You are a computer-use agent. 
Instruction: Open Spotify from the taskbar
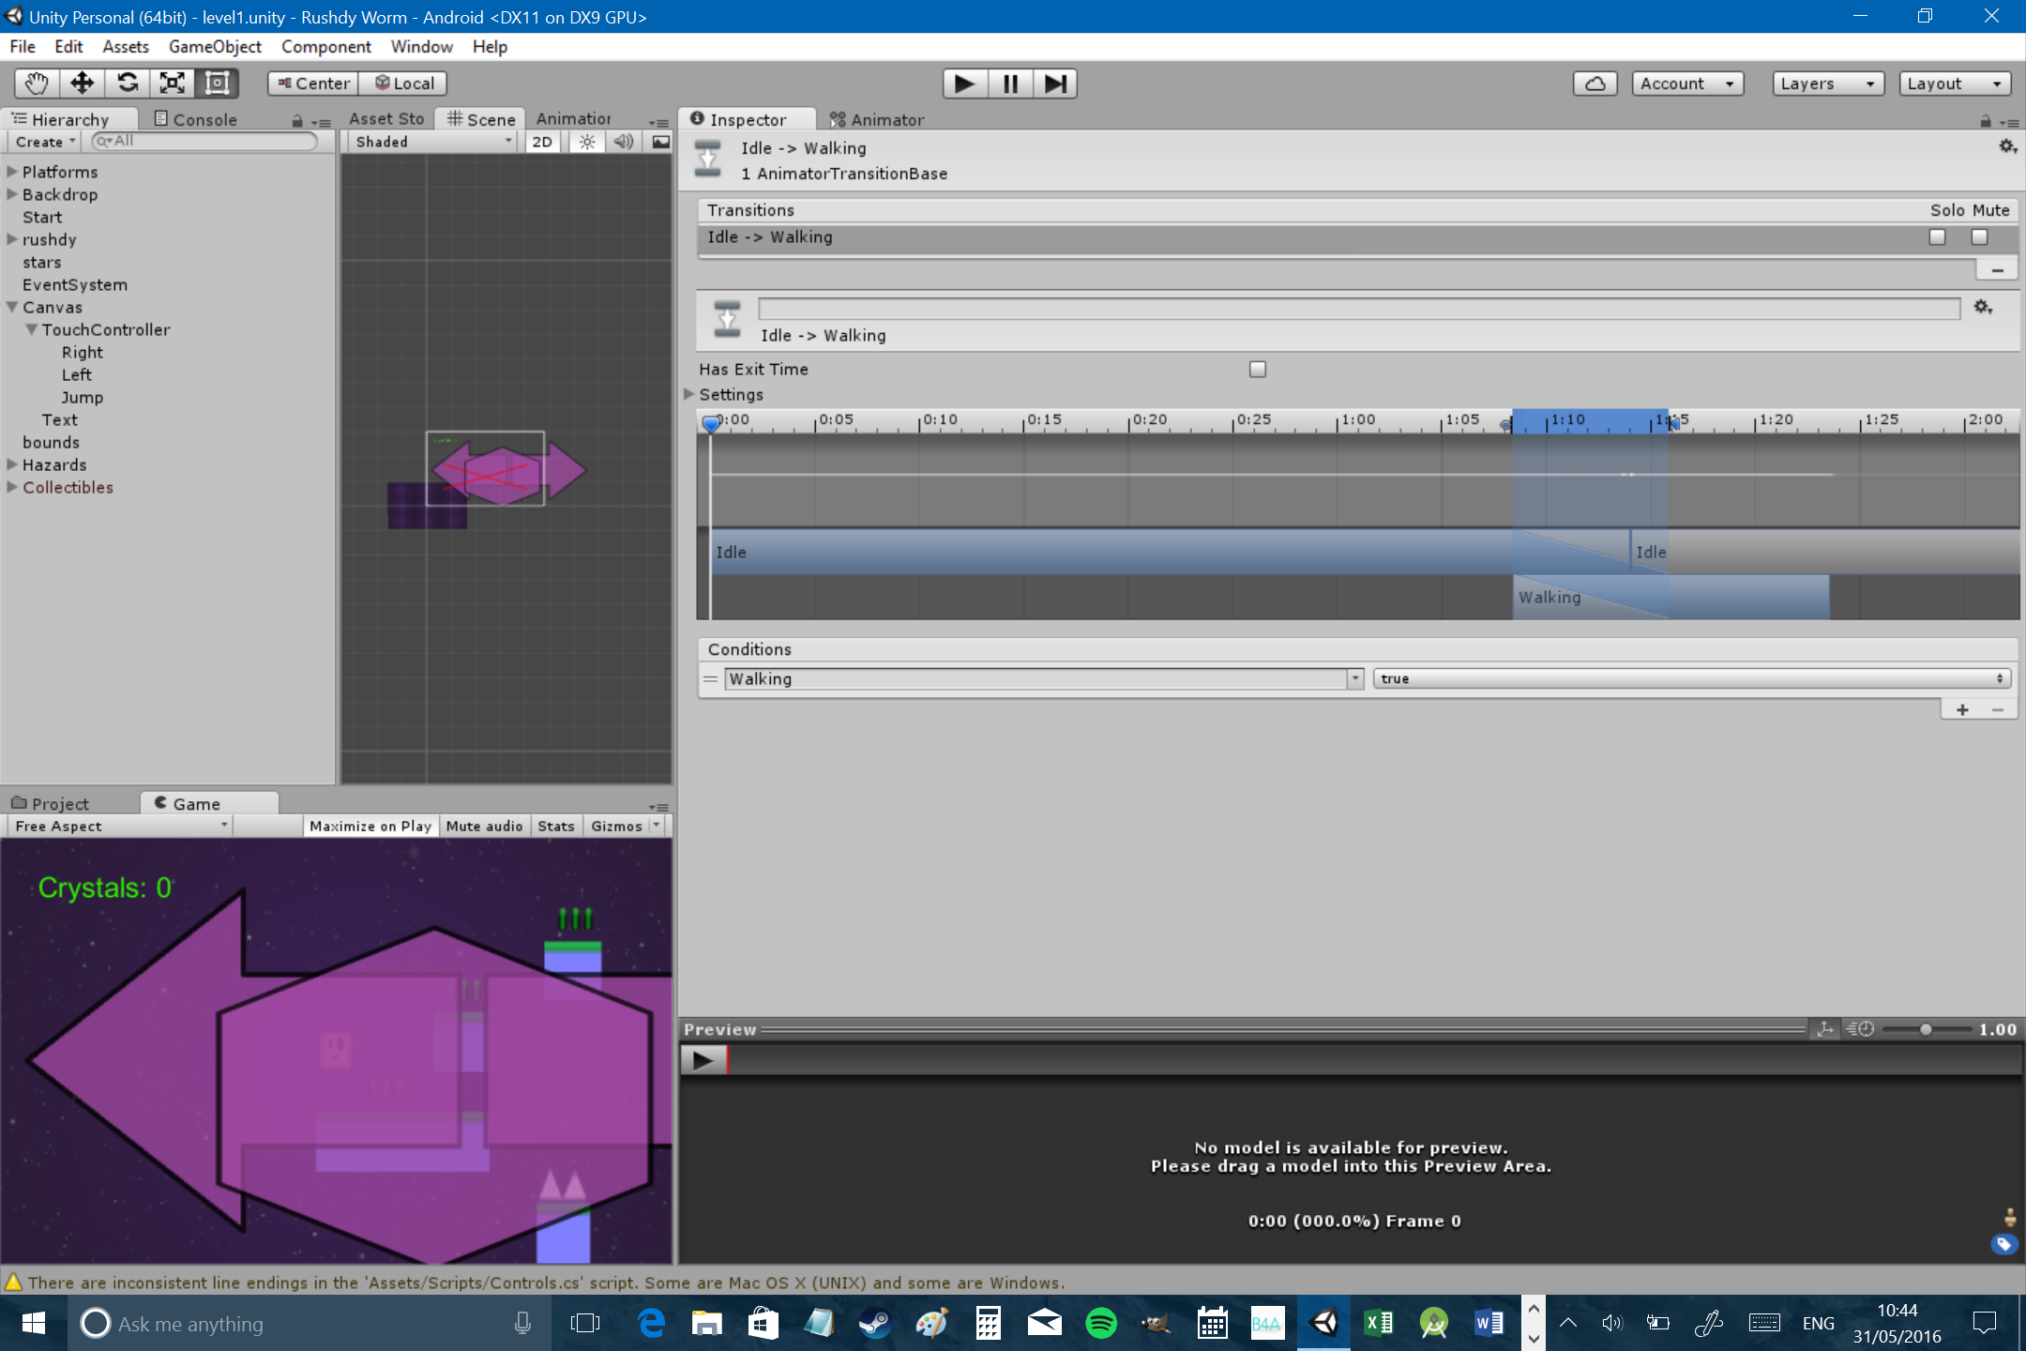click(x=1100, y=1323)
